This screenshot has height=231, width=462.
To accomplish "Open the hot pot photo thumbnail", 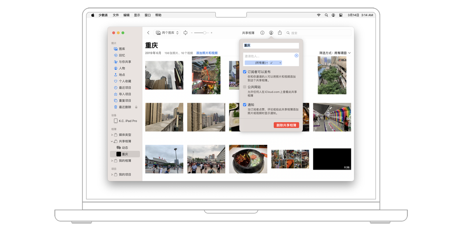I will (248, 159).
